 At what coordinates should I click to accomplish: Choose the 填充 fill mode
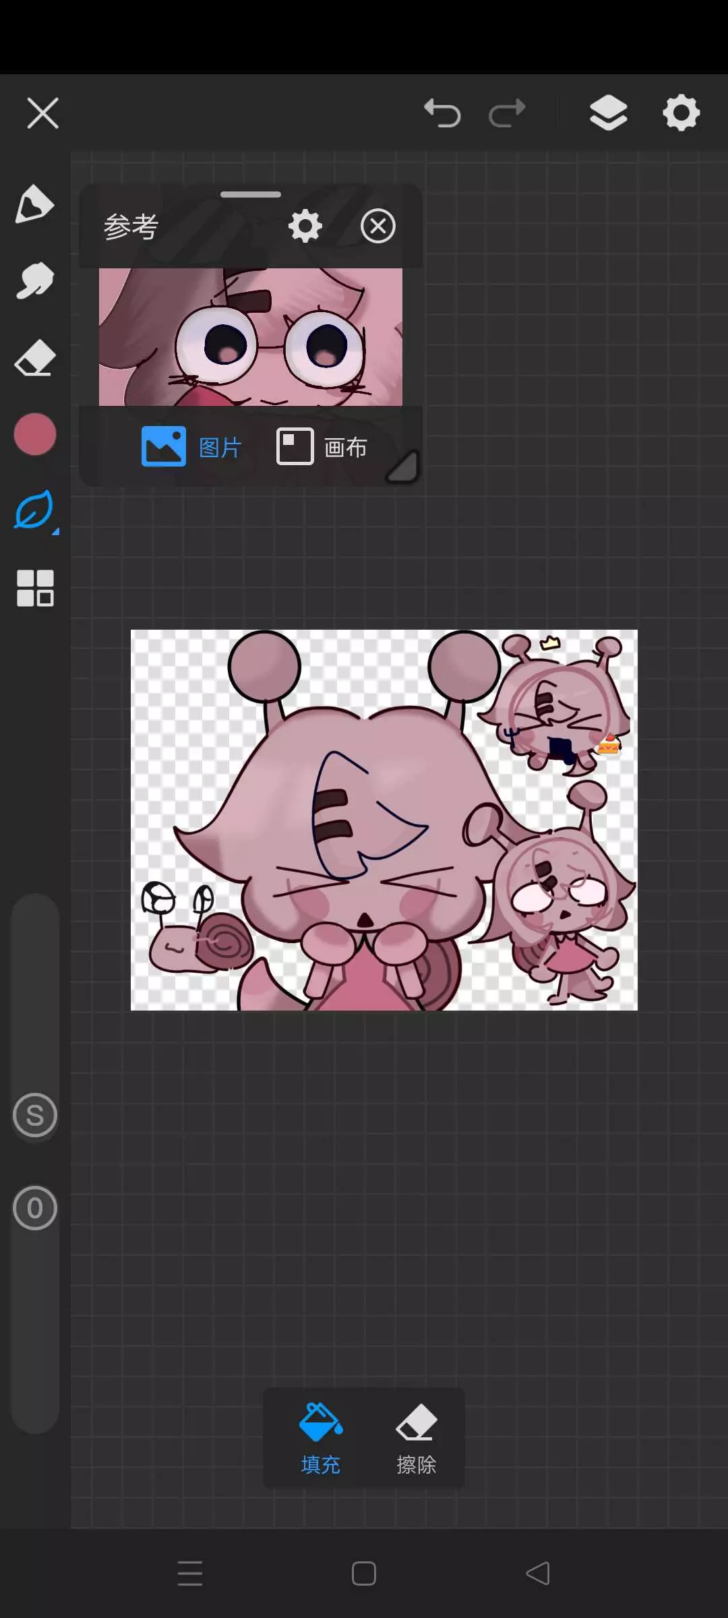coord(321,1439)
